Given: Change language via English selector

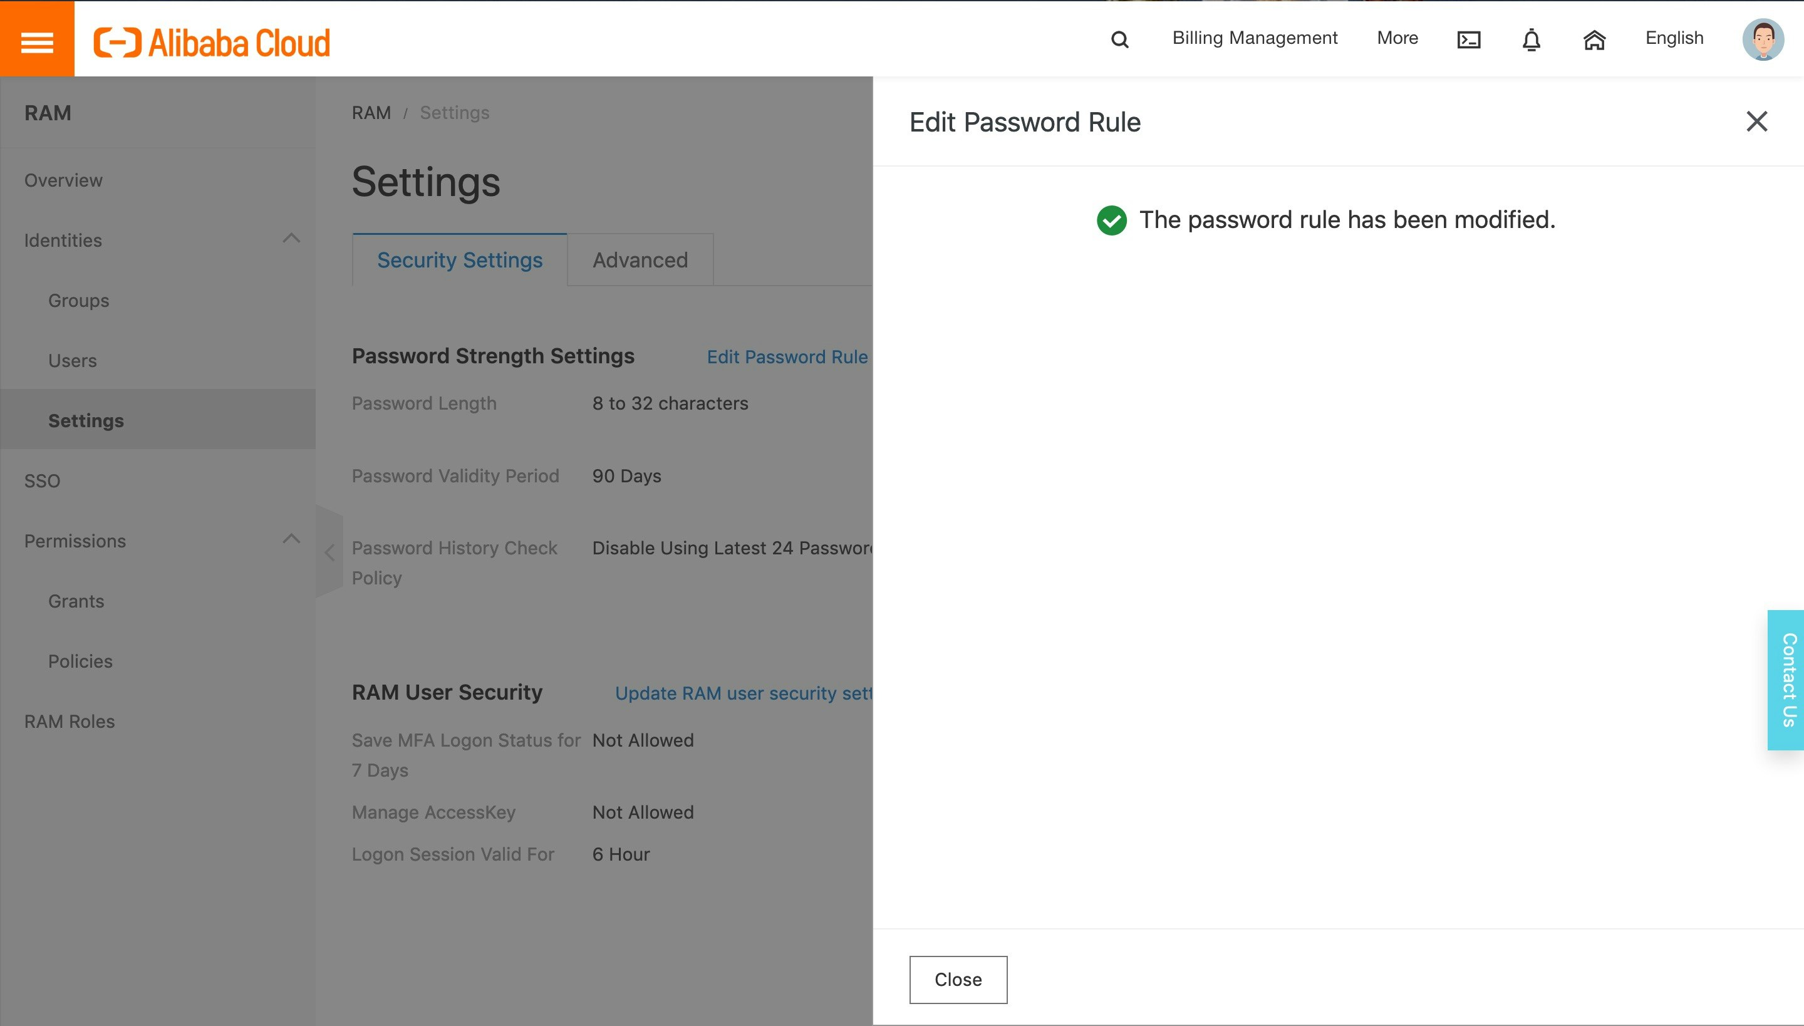Looking at the screenshot, I should pyautogui.click(x=1674, y=38).
